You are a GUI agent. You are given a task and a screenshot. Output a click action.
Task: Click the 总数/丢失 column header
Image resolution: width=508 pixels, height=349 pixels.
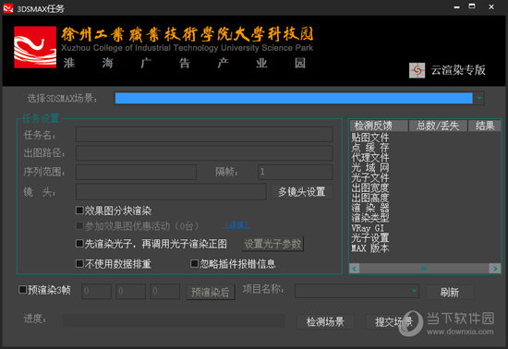[x=438, y=126]
